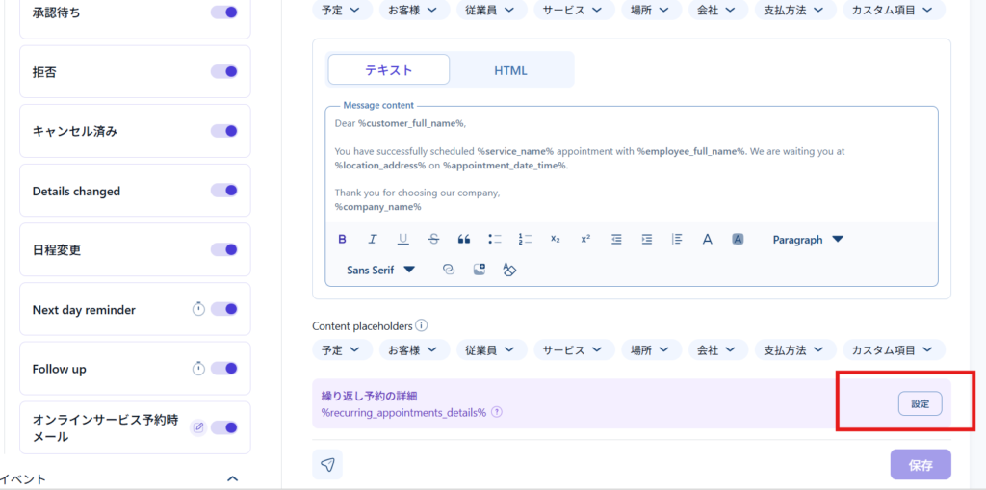The width and height of the screenshot is (986, 490).
Task: Create a numbered list
Action: tap(525, 239)
